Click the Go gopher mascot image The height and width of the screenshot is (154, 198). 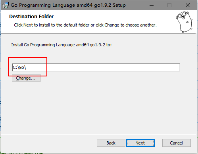coord(184,22)
